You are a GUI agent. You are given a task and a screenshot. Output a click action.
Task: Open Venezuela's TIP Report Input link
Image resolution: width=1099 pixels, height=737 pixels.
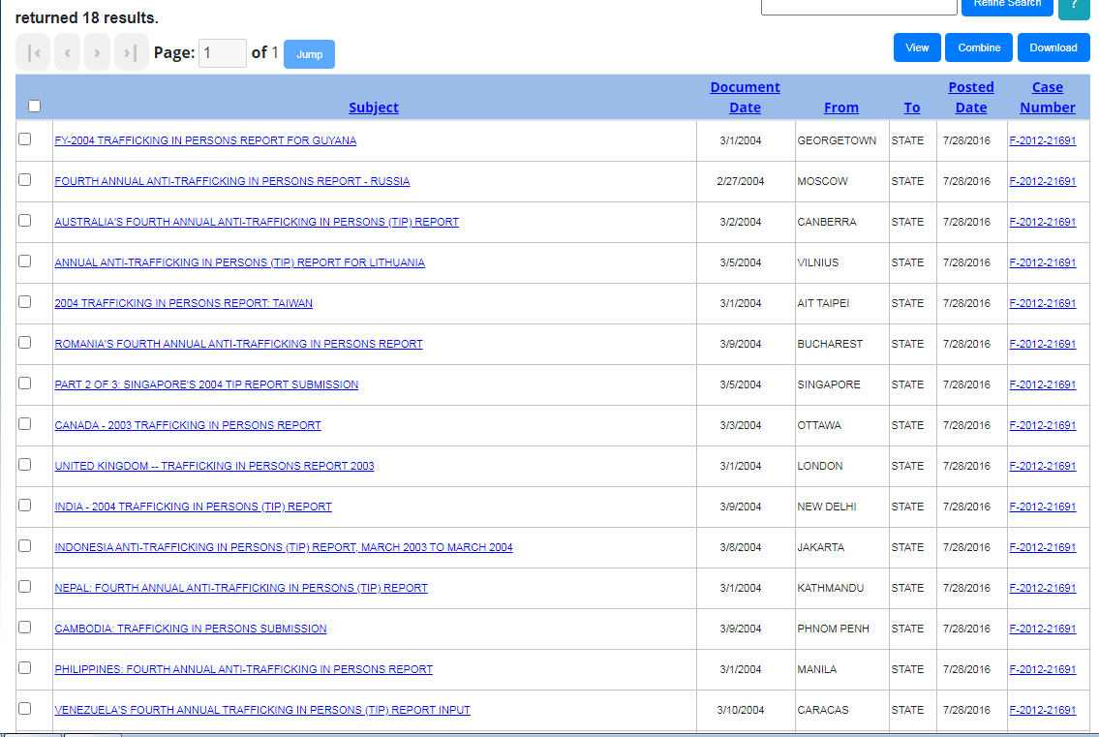pyautogui.click(x=262, y=710)
